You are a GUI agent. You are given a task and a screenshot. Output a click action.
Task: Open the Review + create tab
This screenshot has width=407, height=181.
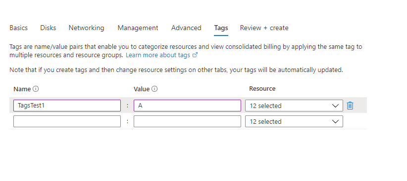point(264,28)
